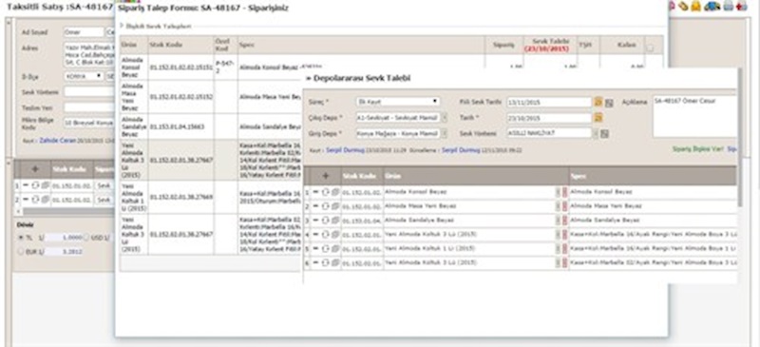This screenshot has height=347, width=760.
Task: Tick header checkbox after Kalan column
Action: pos(650,48)
